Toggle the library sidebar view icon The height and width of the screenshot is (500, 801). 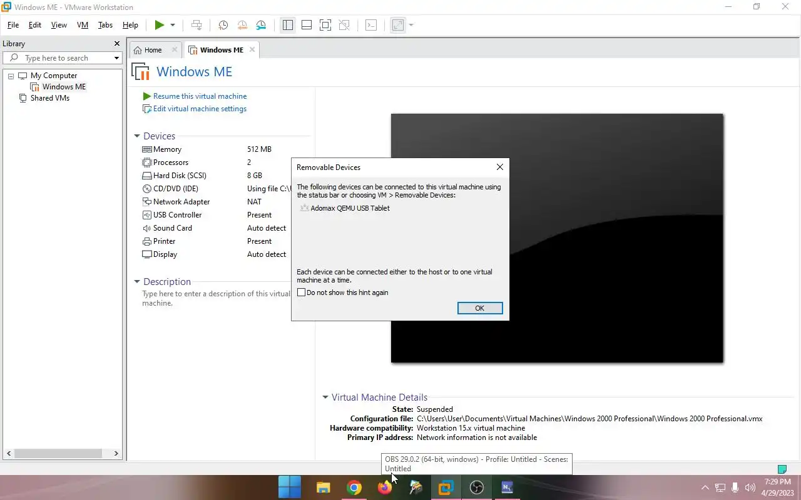[x=288, y=25]
